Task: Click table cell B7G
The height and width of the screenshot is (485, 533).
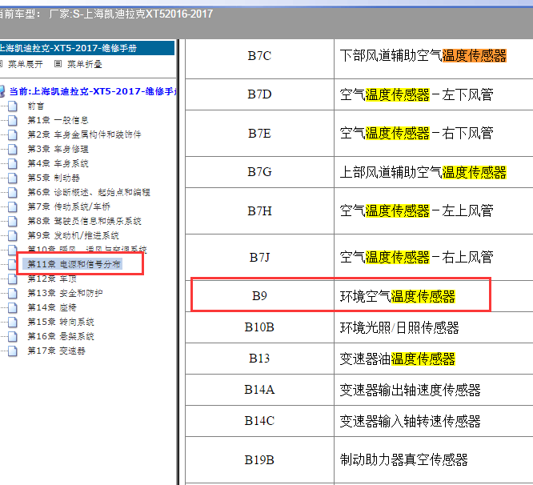Action: tap(260, 172)
